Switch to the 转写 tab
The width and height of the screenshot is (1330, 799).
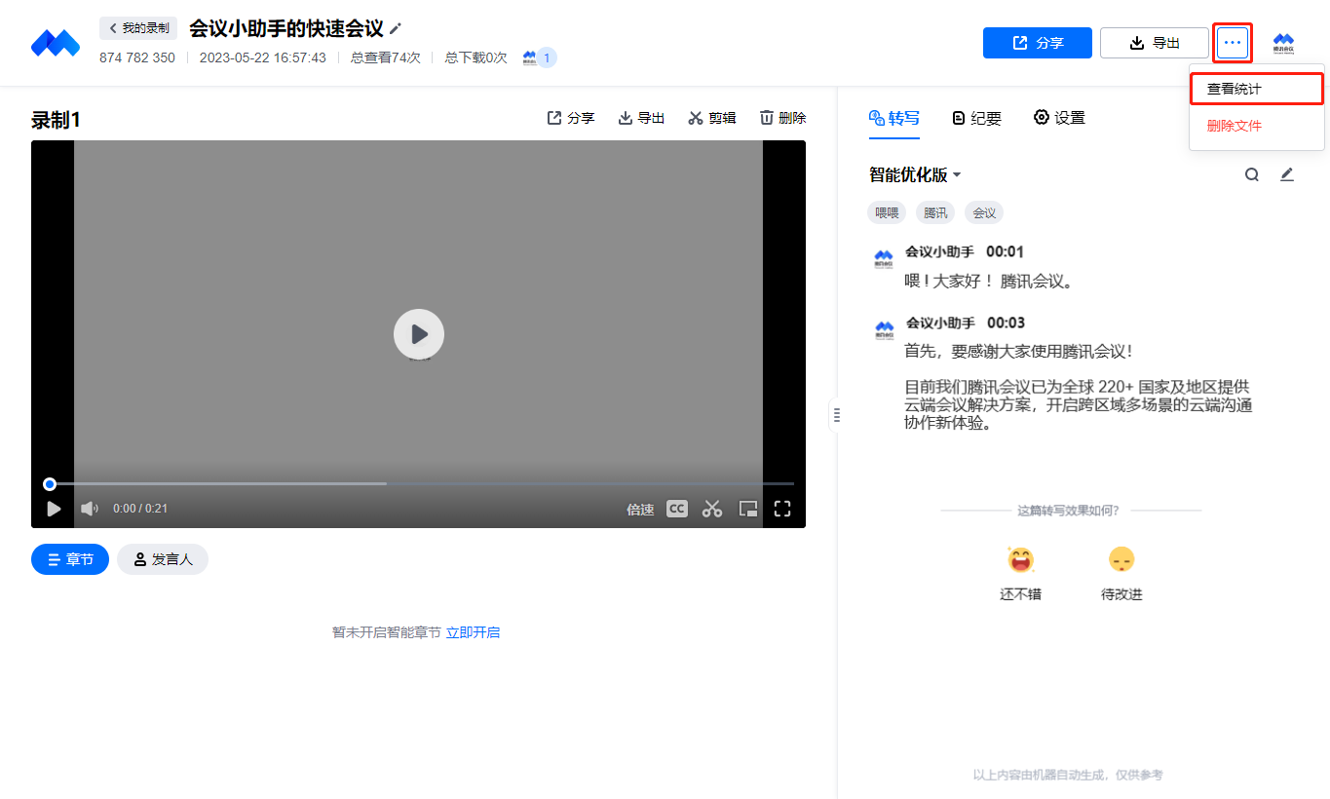point(893,118)
